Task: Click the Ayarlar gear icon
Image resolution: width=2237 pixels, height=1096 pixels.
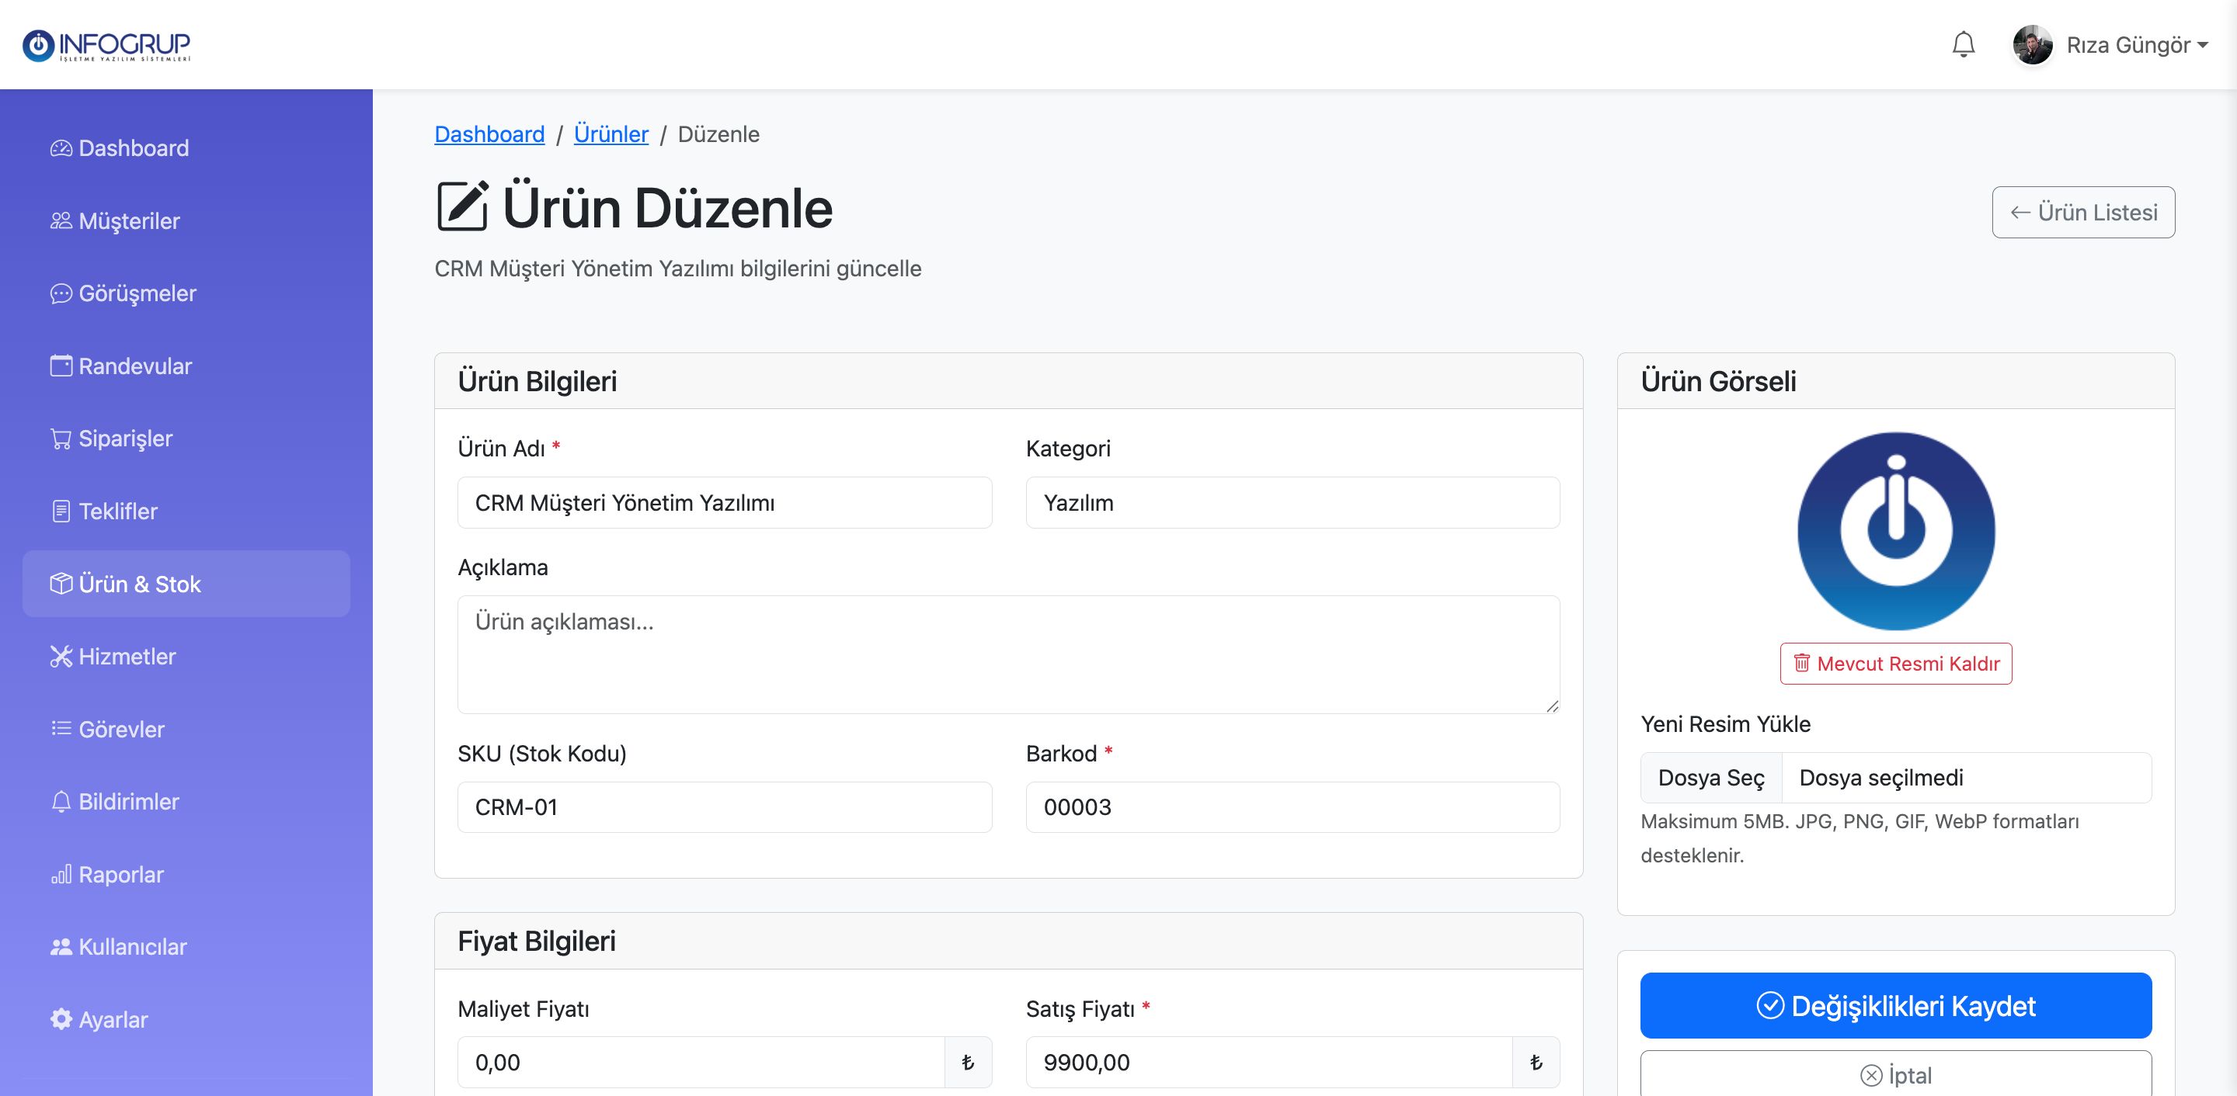Action: pyautogui.click(x=61, y=1020)
